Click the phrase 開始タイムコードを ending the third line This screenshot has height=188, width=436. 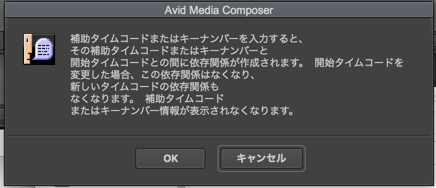(x=359, y=63)
